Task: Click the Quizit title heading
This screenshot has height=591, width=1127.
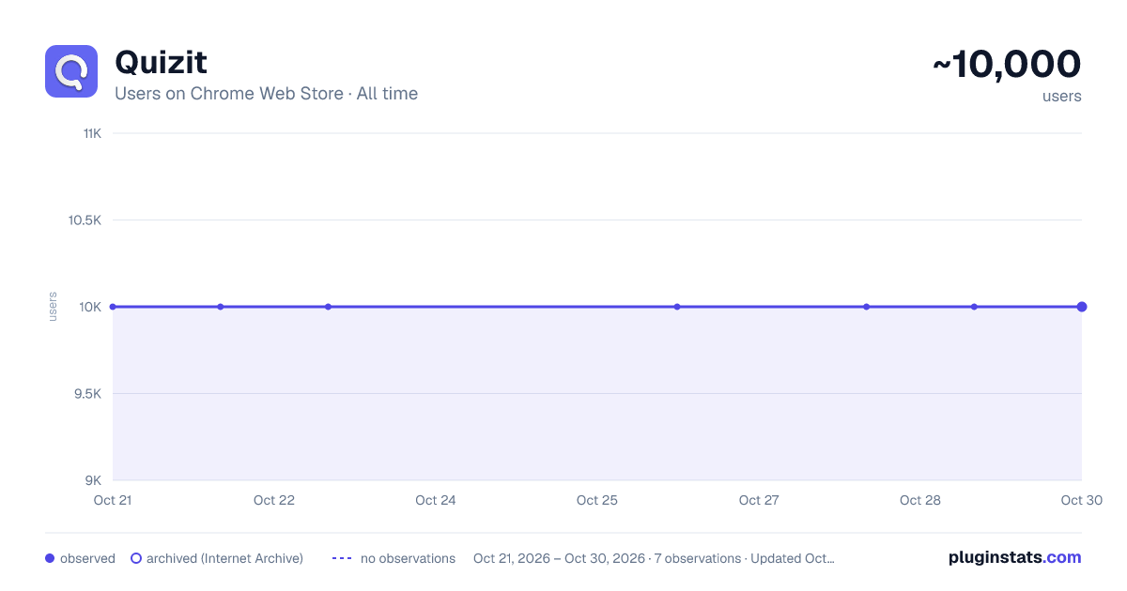Action: (x=161, y=63)
